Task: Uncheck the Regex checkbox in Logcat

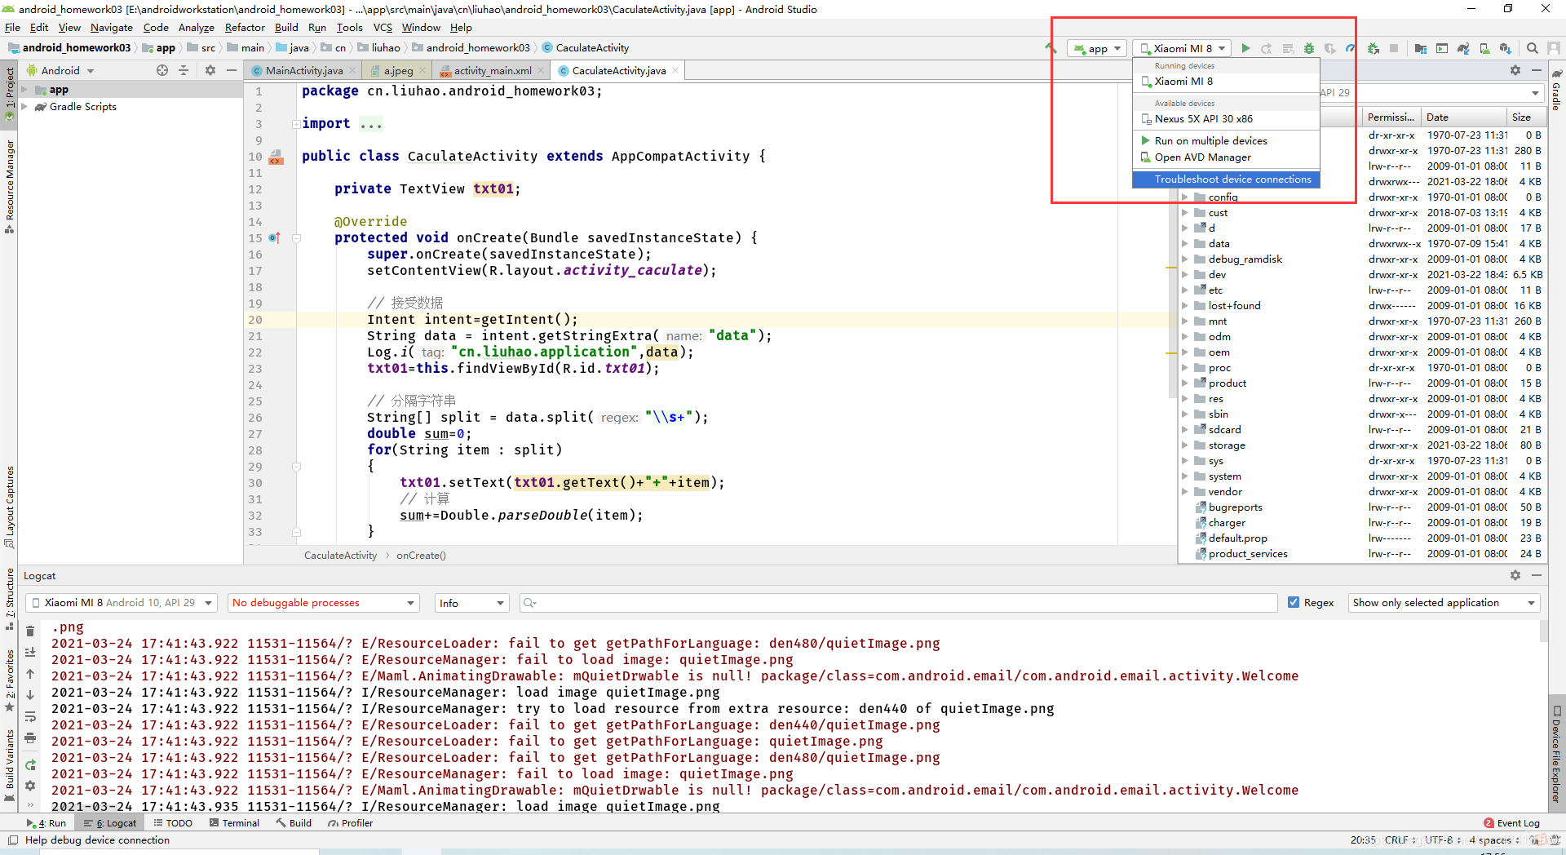Action: tap(1294, 602)
